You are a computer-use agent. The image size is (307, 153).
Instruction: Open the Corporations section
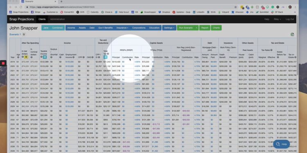[x=139, y=28]
